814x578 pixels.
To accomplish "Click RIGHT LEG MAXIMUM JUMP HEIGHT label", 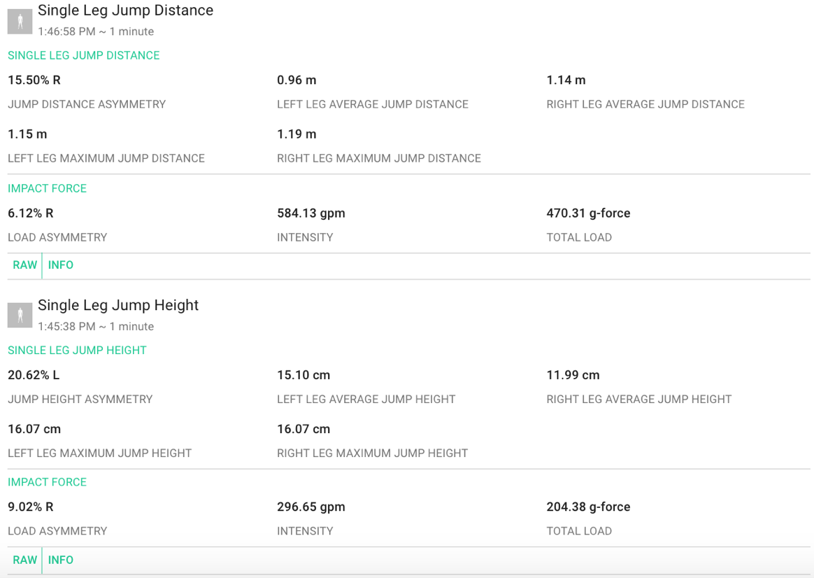I will pos(372,453).
